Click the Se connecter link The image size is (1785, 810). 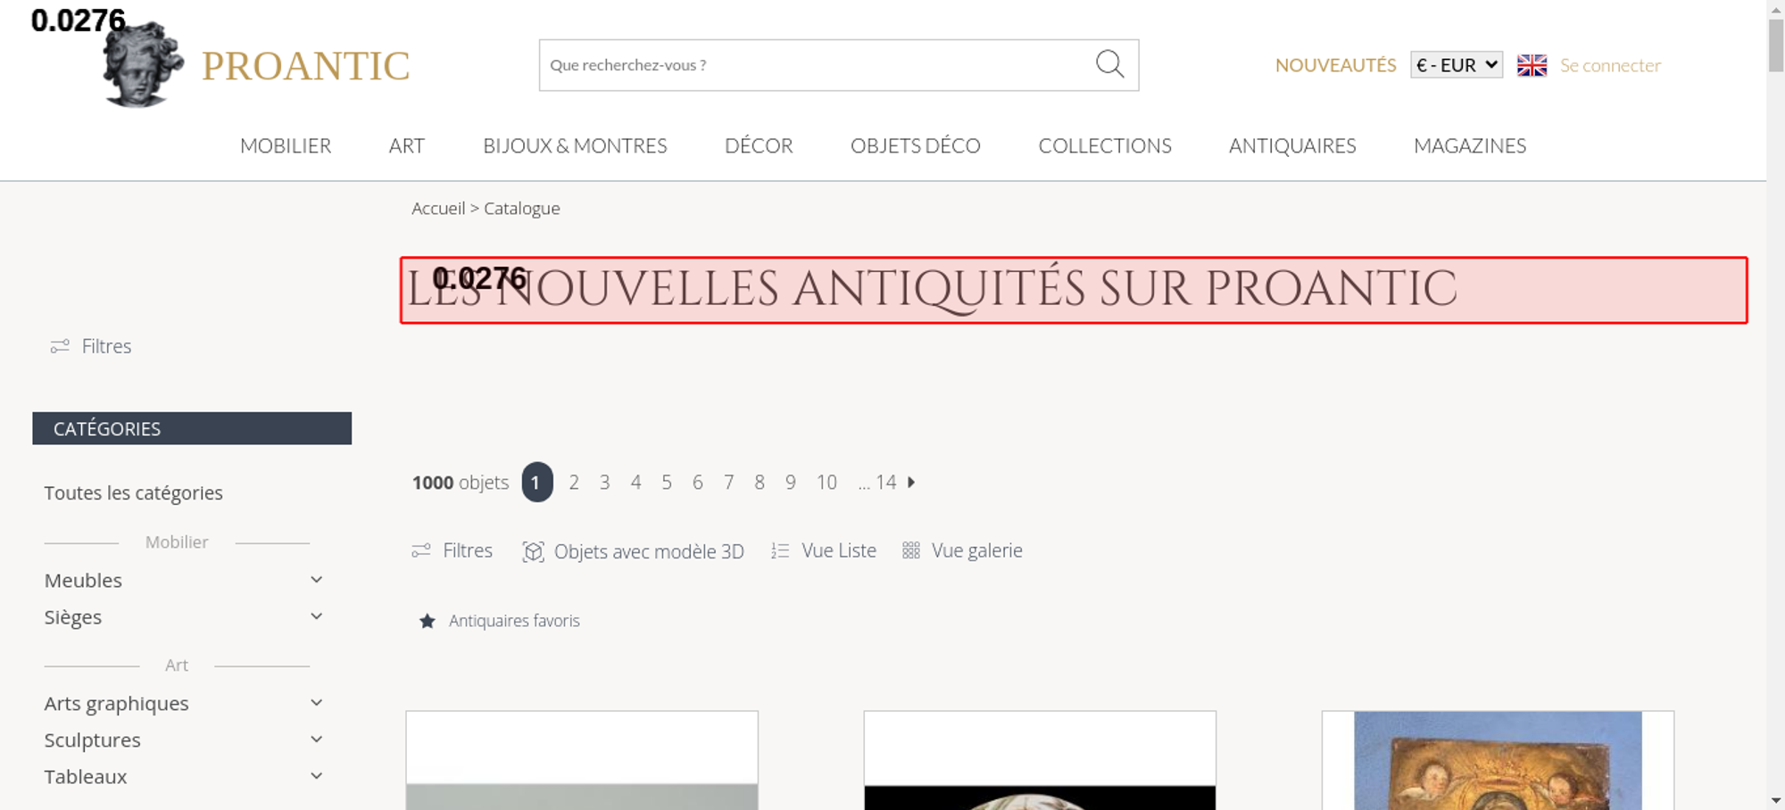(1610, 65)
